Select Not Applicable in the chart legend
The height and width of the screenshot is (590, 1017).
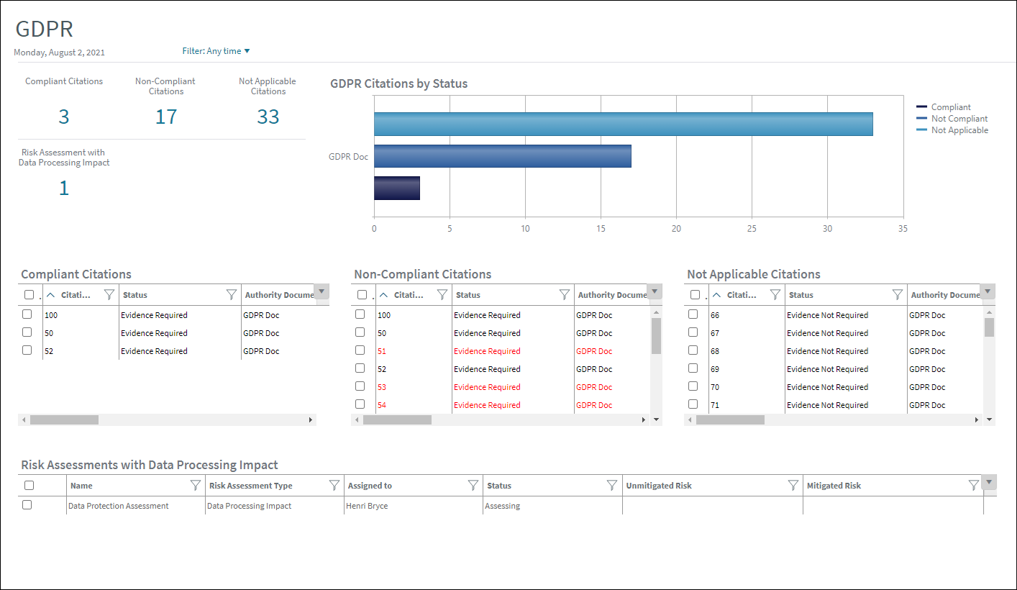pyautogui.click(x=960, y=130)
